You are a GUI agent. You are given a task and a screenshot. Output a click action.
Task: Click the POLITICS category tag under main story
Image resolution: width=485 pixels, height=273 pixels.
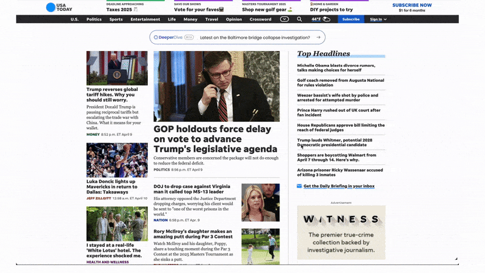[x=161, y=170]
